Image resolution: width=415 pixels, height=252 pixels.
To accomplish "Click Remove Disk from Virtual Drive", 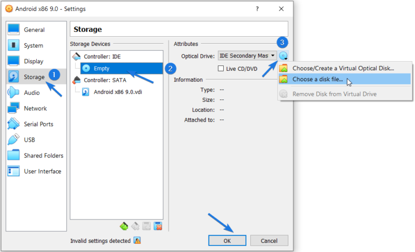I will (345, 94).
